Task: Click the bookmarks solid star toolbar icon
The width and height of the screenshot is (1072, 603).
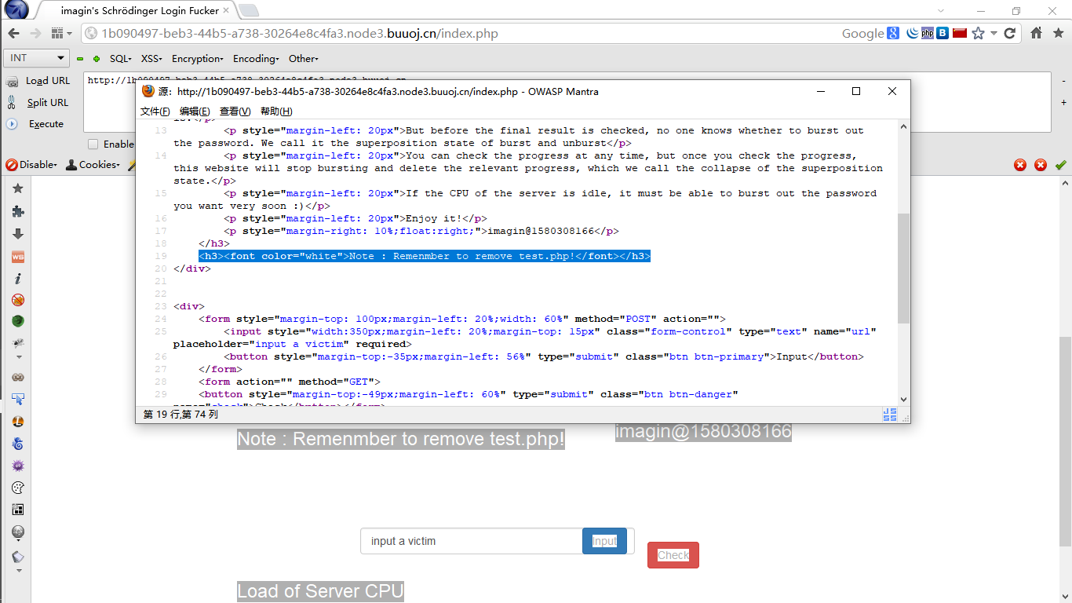Action: [x=1058, y=33]
